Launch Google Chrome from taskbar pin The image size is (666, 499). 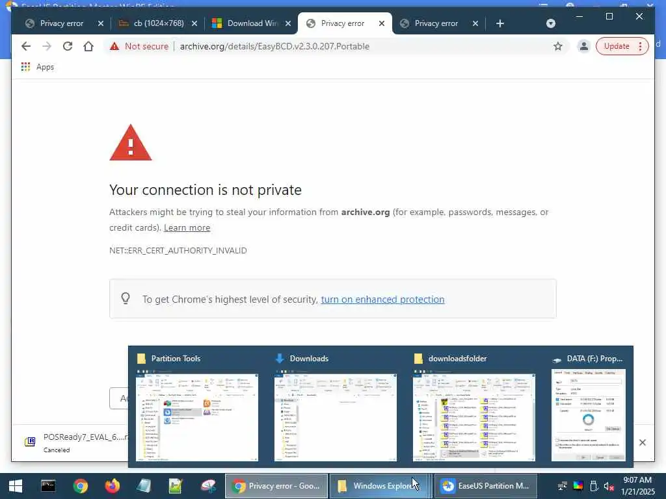coord(80,486)
